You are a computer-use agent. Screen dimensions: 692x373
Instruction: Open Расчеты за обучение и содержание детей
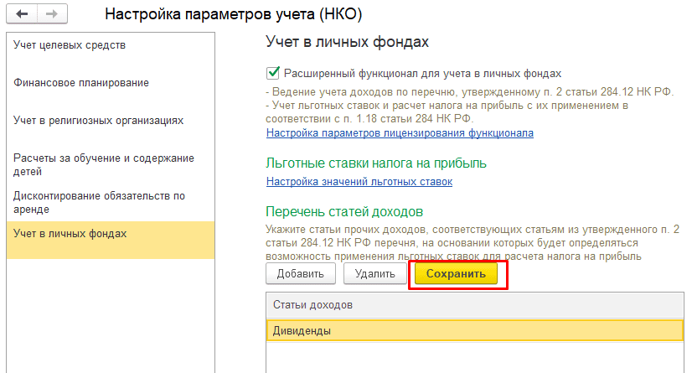pyautogui.click(x=104, y=164)
